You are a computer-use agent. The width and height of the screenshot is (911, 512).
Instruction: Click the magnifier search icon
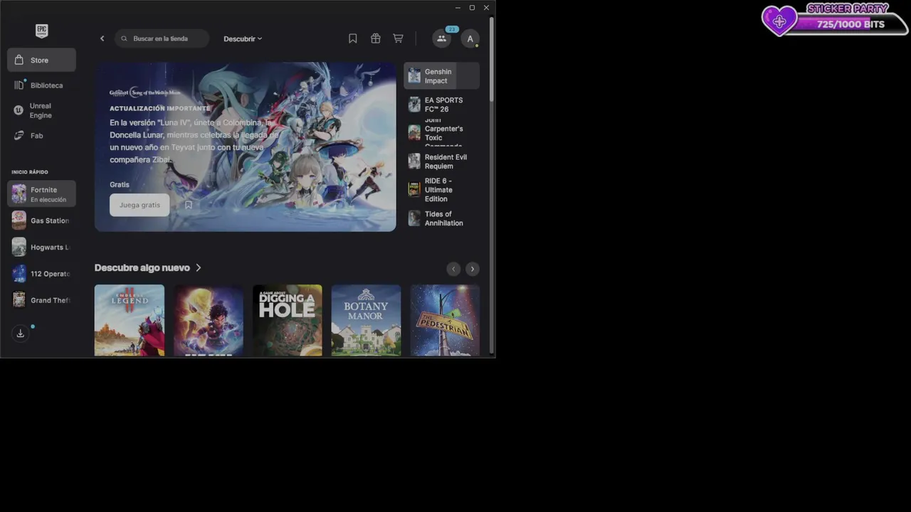click(x=125, y=38)
